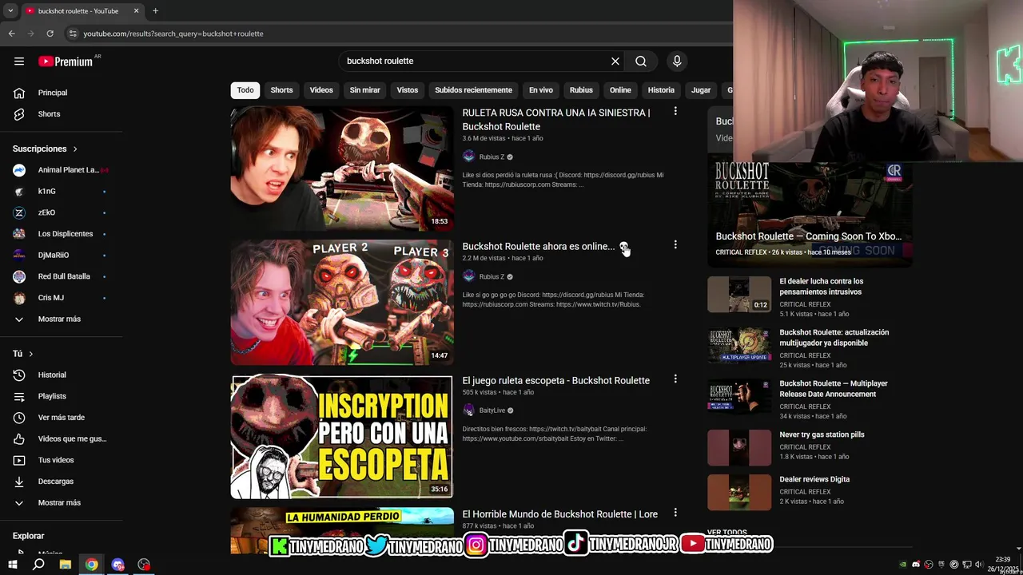Click Rubius Z channel avatar, first result
Image resolution: width=1023 pixels, height=575 pixels.
468,157
